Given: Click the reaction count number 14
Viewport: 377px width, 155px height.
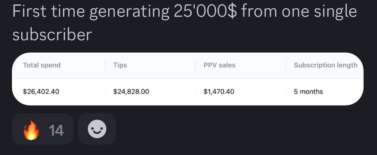Looking at the screenshot, I should 56,130.
